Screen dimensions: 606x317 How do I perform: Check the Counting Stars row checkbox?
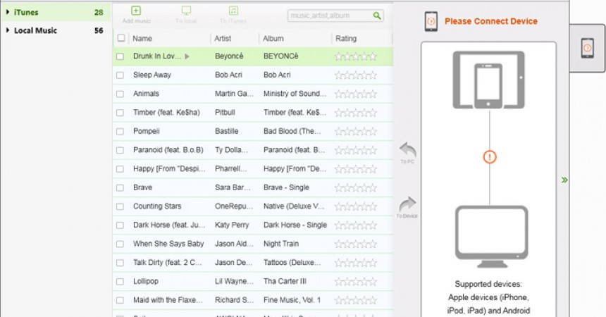click(120, 206)
